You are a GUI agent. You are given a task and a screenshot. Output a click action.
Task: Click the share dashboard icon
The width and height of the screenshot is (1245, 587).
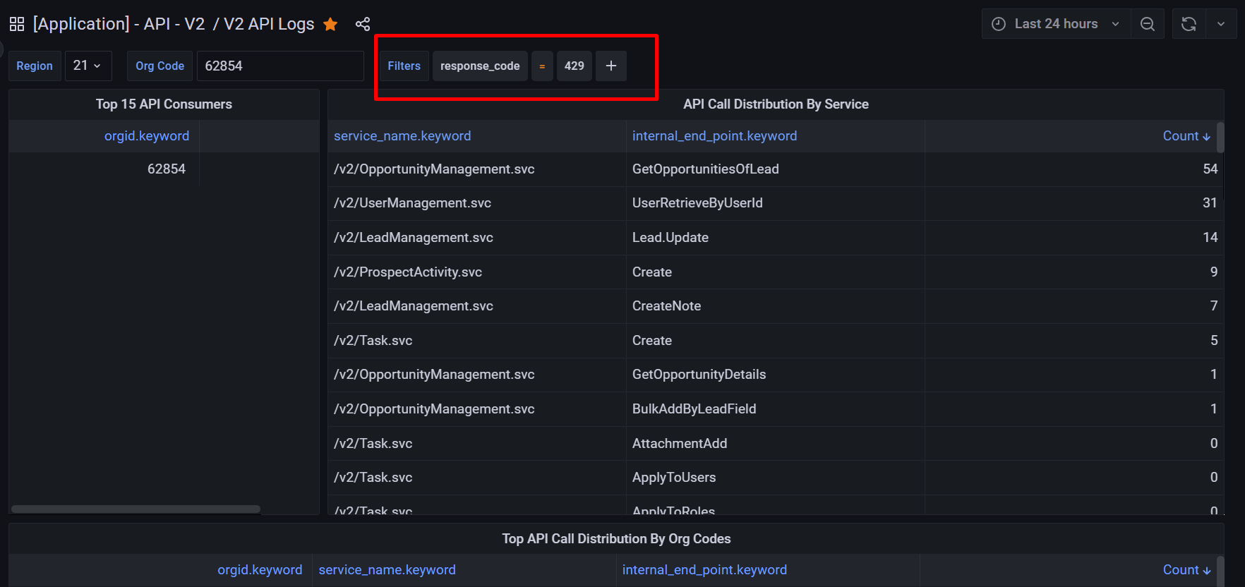(x=363, y=25)
